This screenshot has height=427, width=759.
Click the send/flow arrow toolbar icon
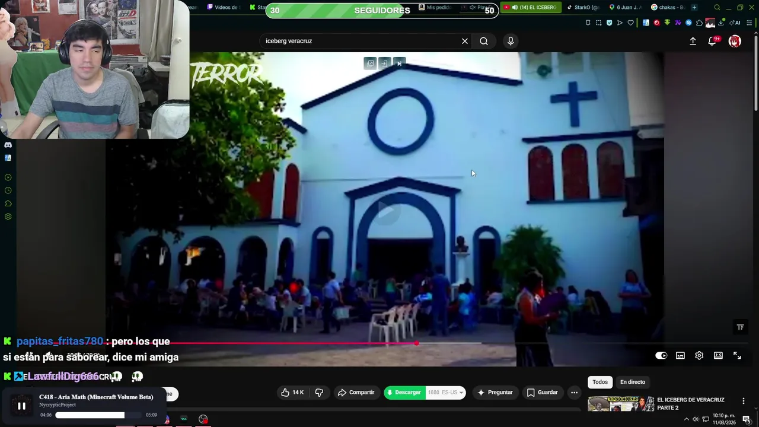pos(620,23)
